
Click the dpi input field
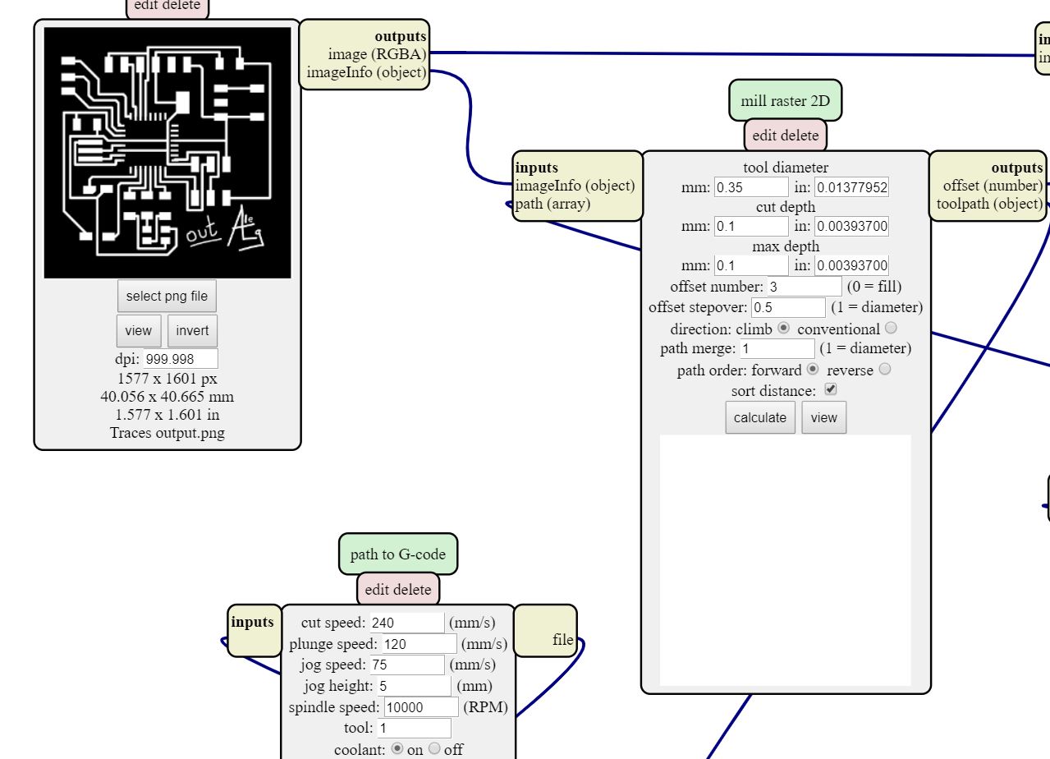(181, 359)
